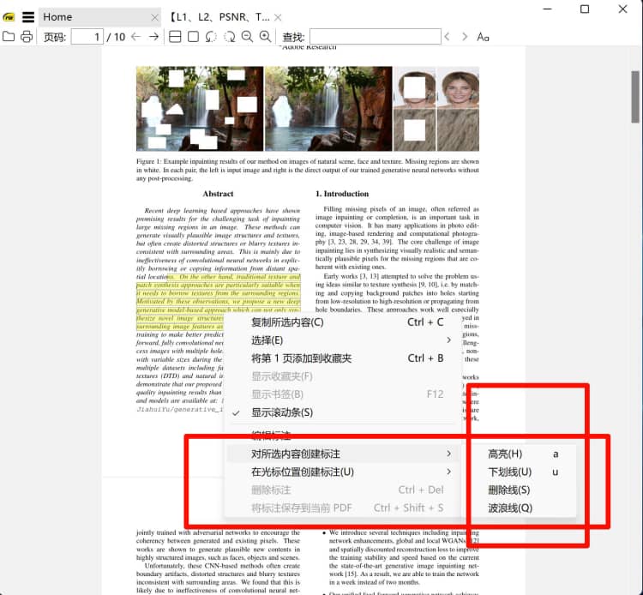Open 对所选内容创建标注 submenu

coord(343,454)
